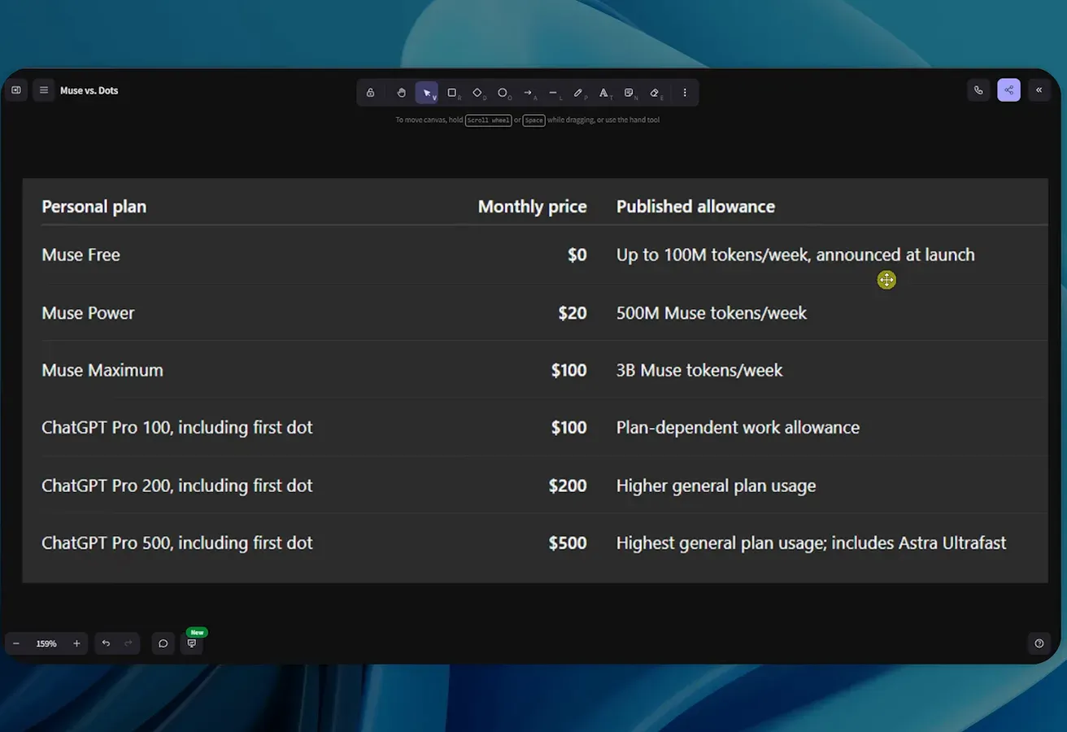Image resolution: width=1067 pixels, height=732 pixels.
Task: Click '500M Muse tokens/week' cell
Action: pyautogui.click(x=712, y=313)
